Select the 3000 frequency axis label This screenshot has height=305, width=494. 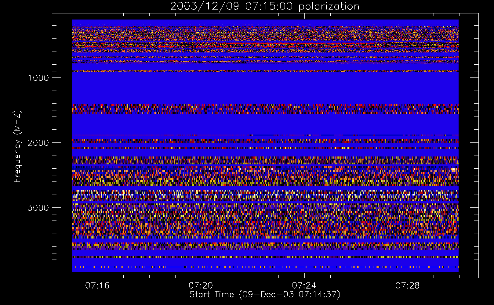(38, 208)
